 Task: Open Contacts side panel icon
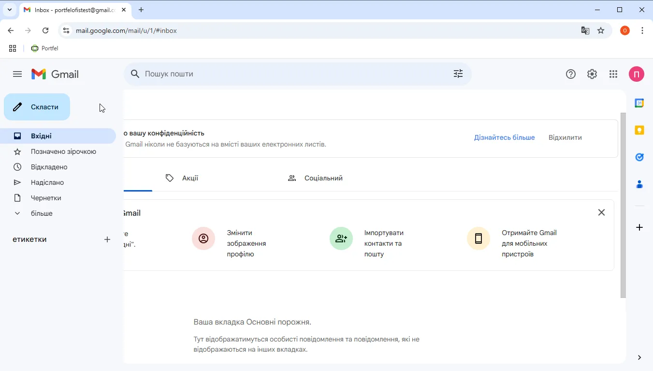(x=639, y=184)
